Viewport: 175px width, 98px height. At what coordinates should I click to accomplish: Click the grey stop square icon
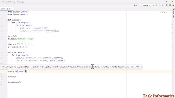click(x=163, y=5)
